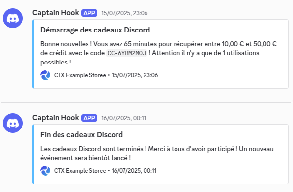Click the footer text CTX Example Storee in second embed
Viewport: 293px width, 192px height.
coord(80,171)
